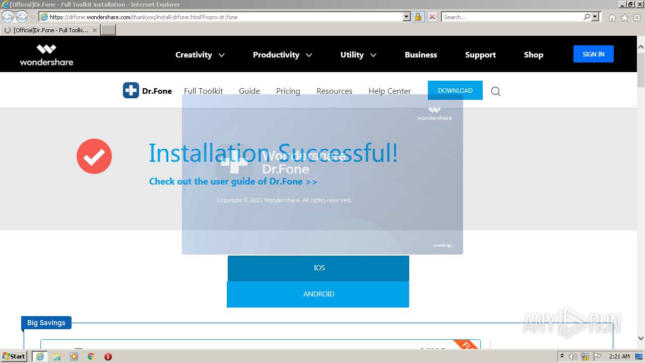Click the Installation Successful heading
The image size is (645, 363).
273,153
